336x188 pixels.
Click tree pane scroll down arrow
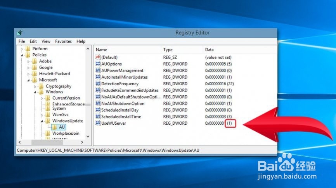point(88,136)
